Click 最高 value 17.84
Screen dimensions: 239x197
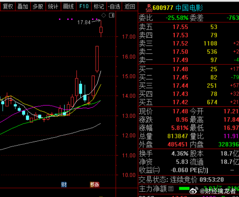pos(231,119)
